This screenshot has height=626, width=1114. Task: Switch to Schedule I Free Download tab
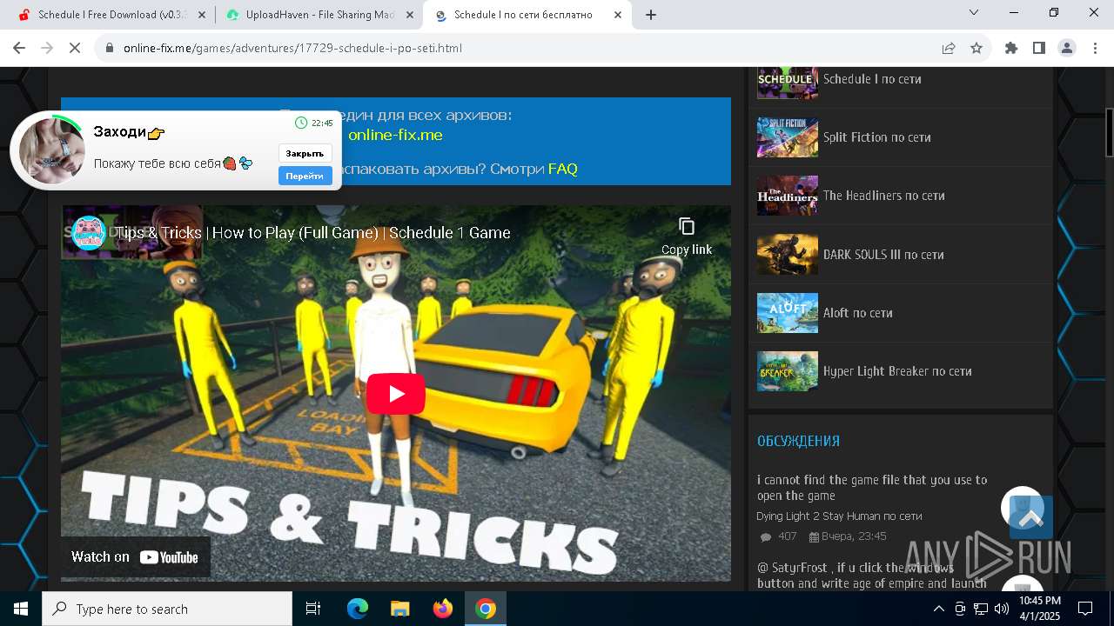pyautogui.click(x=111, y=15)
